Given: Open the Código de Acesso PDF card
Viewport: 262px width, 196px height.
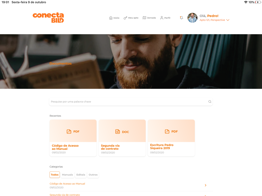Looking at the screenshot, I should [73, 138].
